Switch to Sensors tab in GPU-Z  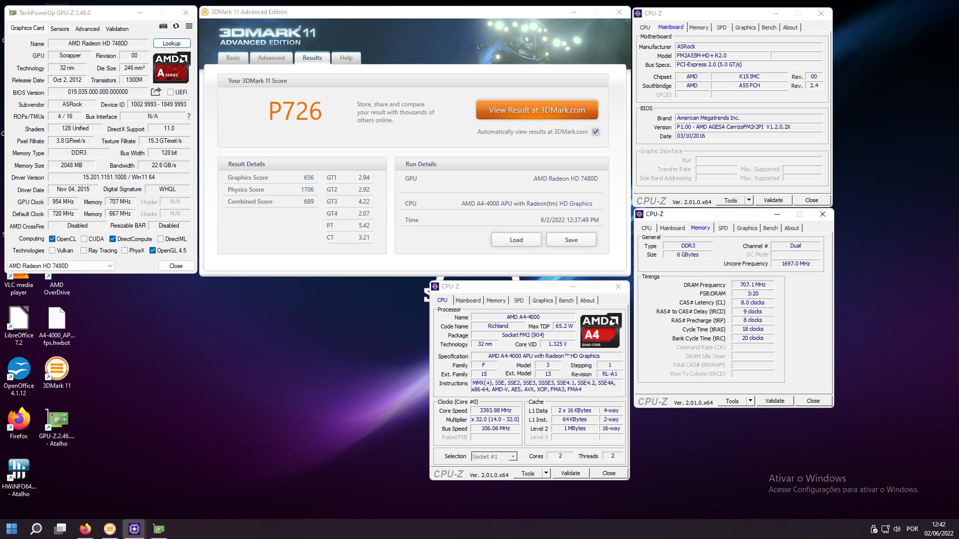coord(59,29)
